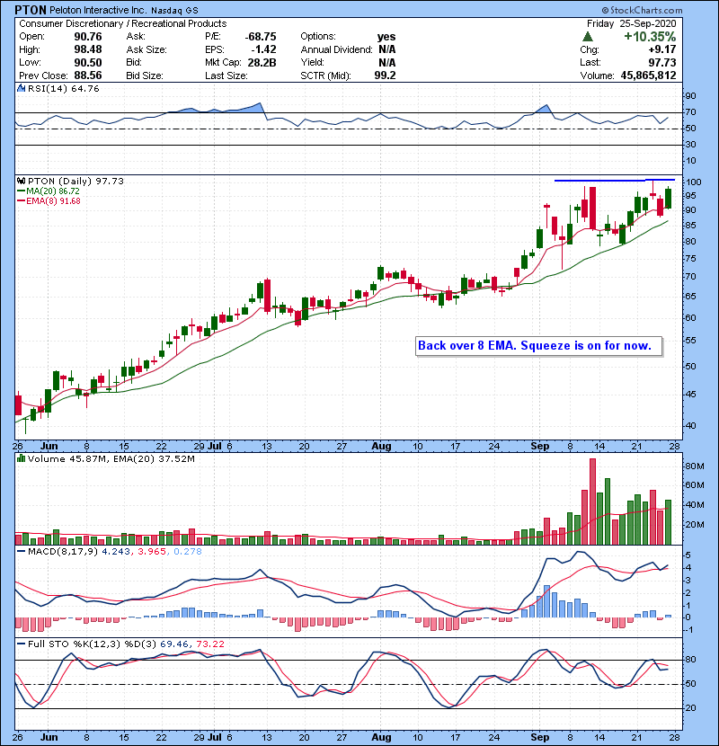The height and width of the screenshot is (746, 719).
Task: Click the High value 98.48
Action: (x=88, y=49)
